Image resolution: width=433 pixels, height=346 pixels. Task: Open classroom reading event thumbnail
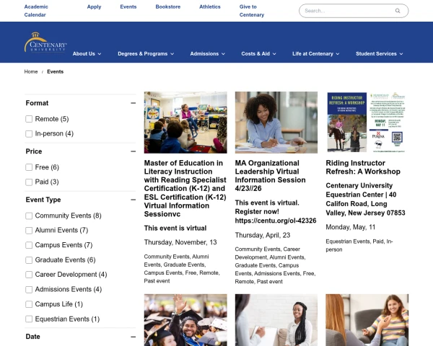185,123
